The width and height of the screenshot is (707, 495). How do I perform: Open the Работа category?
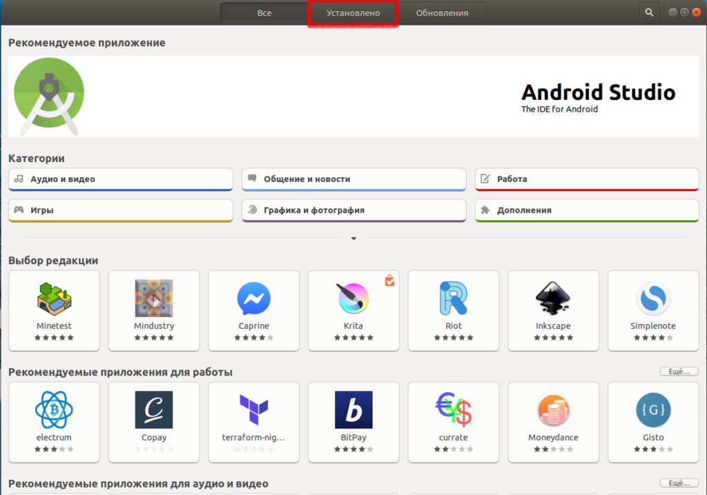pyautogui.click(x=587, y=179)
